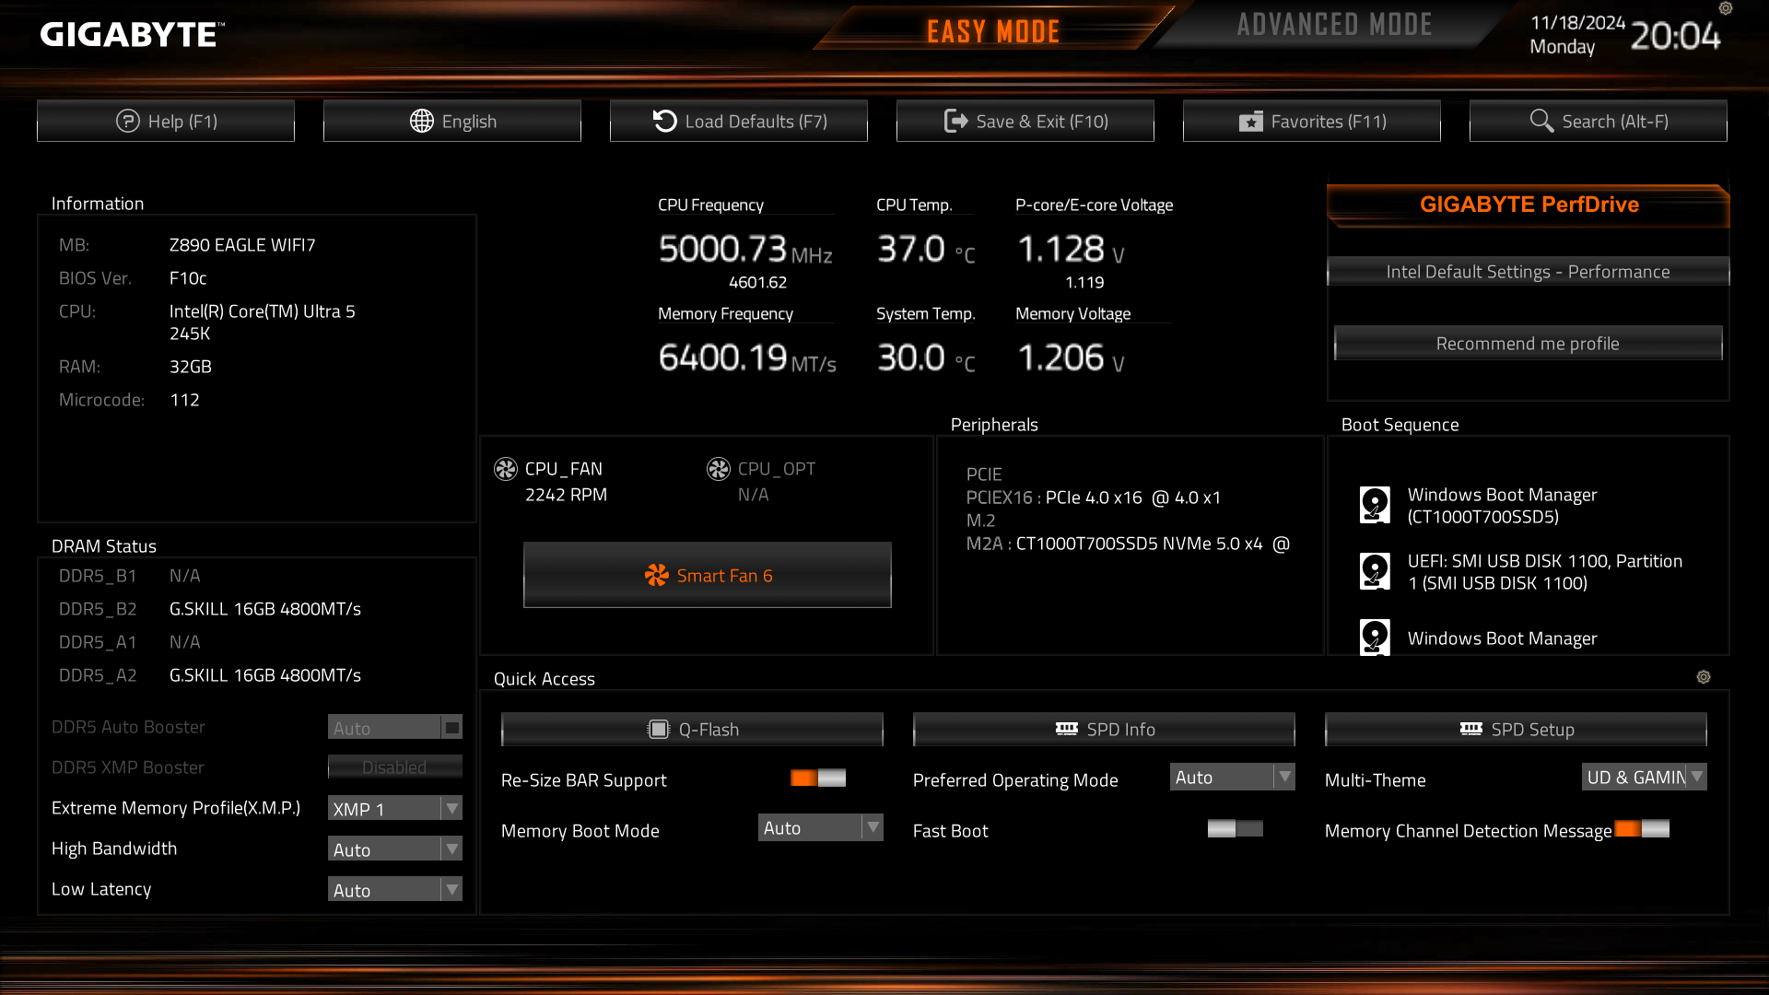Click drive icon for UEFI SMI USB DISK

[1375, 571]
